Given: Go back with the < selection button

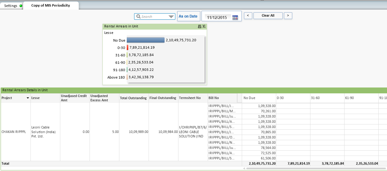Looking at the screenshot, I should [x=248, y=16].
